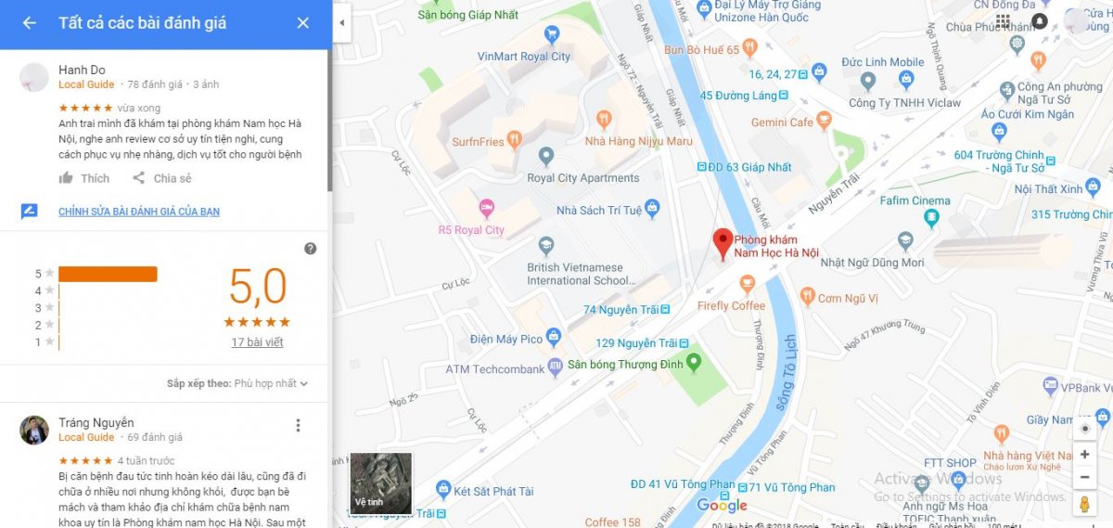
Task: Close the all-reviews panel
Action: tap(302, 23)
